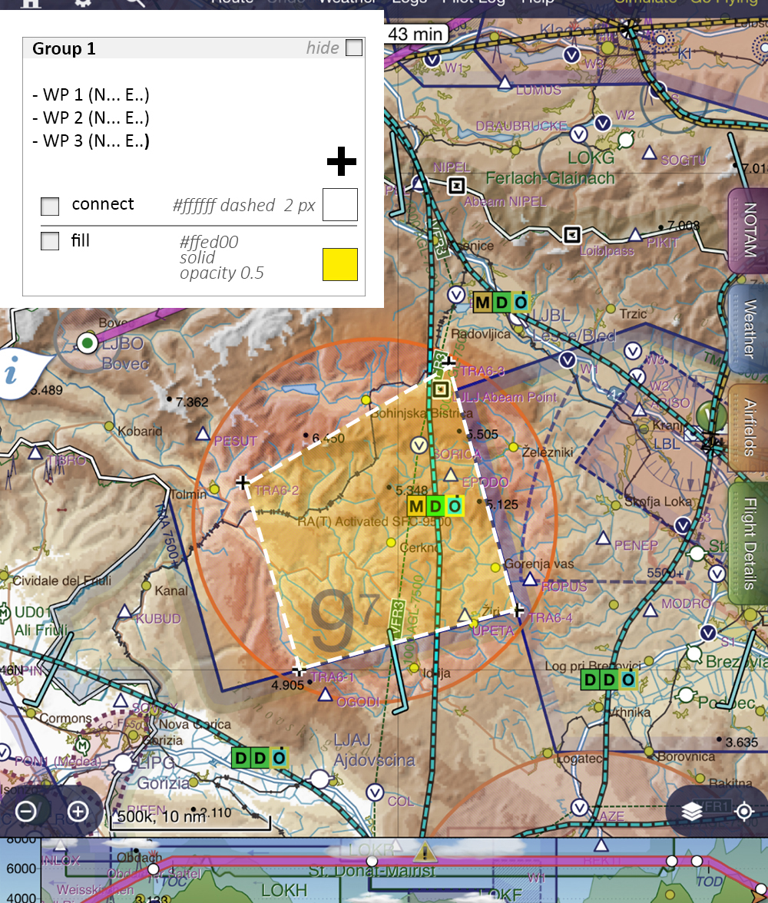
Task: Open the map layers stack icon
Action: point(692,811)
